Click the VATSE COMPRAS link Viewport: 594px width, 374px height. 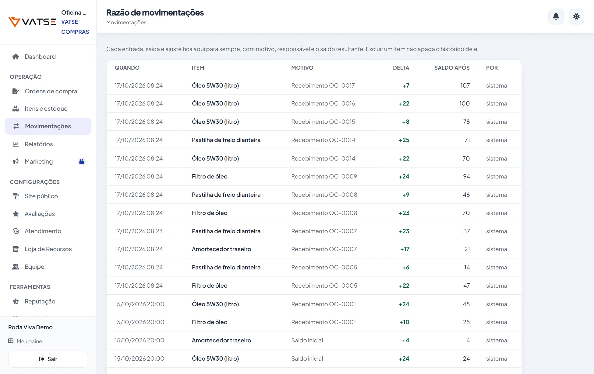point(75,27)
